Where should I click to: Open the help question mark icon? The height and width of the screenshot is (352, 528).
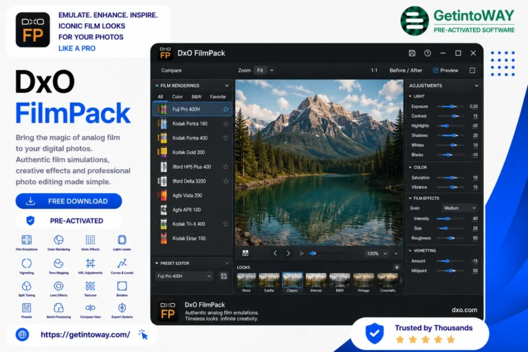pos(428,53)
